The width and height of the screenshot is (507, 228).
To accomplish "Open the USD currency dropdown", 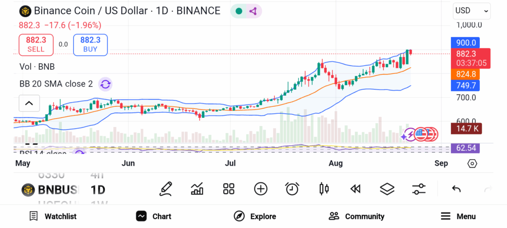I will [471, 10].
